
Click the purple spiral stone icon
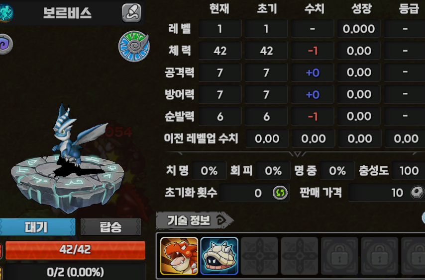(5, 44)
